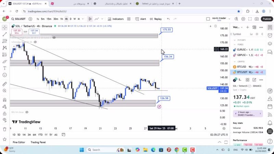Click the Publish button

[267, 19]
